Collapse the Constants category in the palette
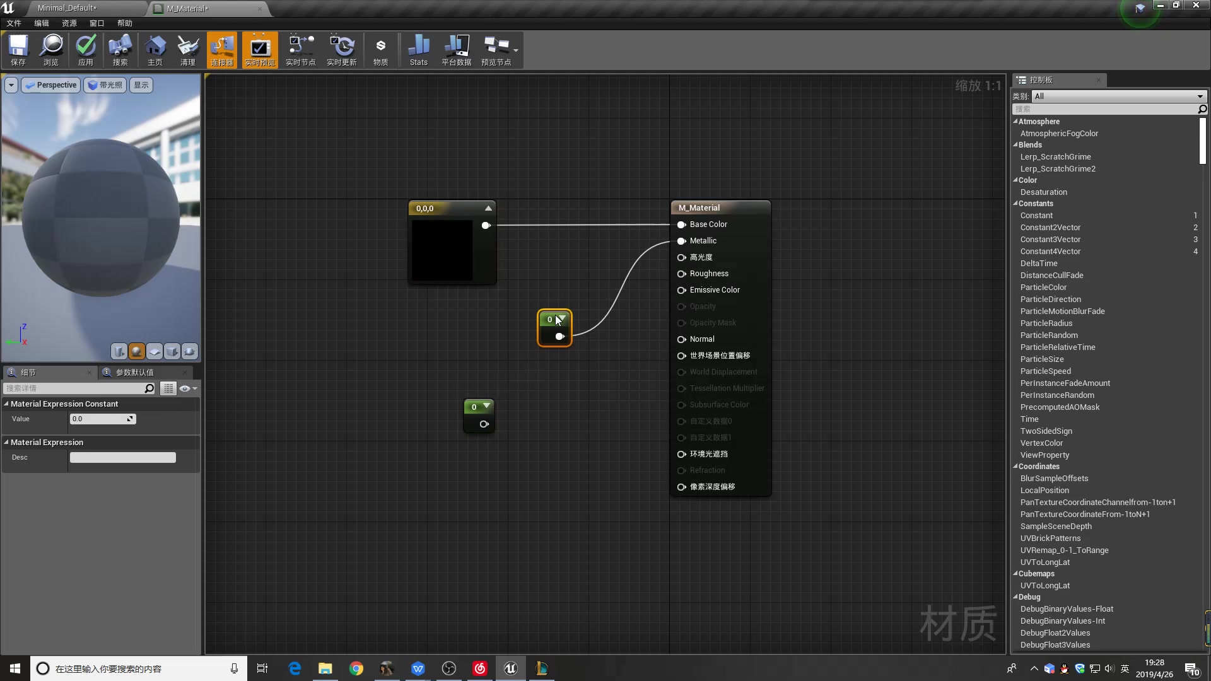This screenshot has width=1211, height=681. coord(1016,203)
